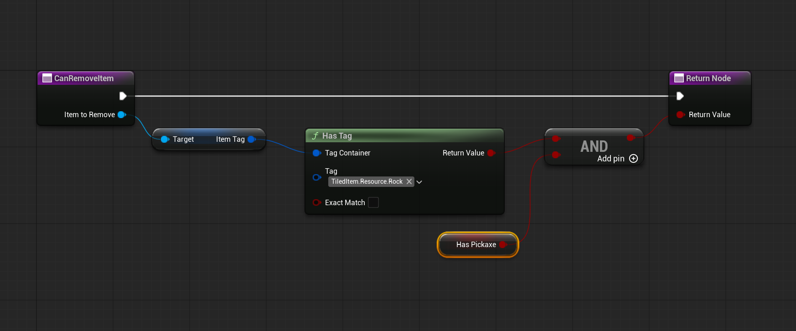Open the Tag selection dropdown arrow

tap(419, 182)
